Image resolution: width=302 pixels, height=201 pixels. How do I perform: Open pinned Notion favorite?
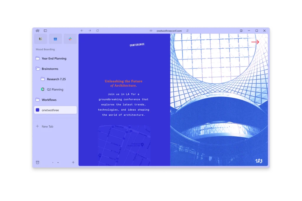pos(41,39)
